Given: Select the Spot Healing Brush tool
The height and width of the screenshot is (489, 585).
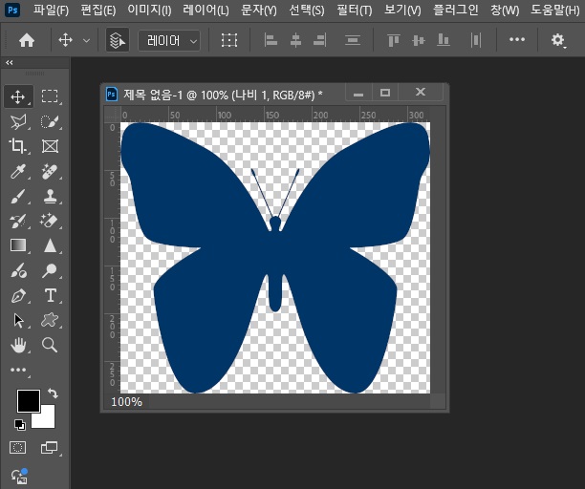Looking at the screenshot, I should point(50,171).
